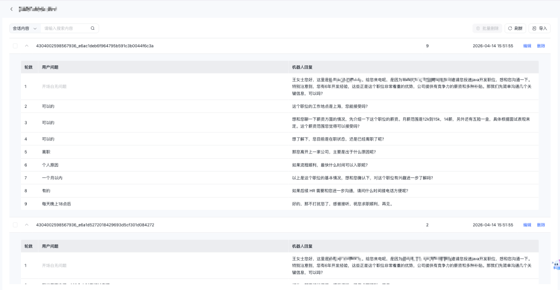Tick checkbox for session ending e6ac1deb…6c3a
This screenshot has height=290, width=560.
tap(15, 46)
